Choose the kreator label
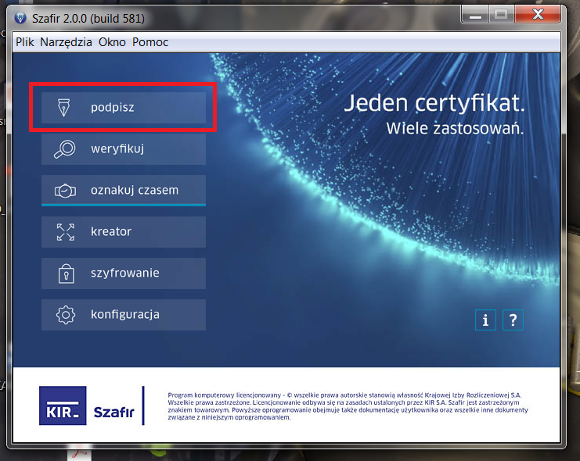Viewport: 580px width, 461px height. coord(111,231)
